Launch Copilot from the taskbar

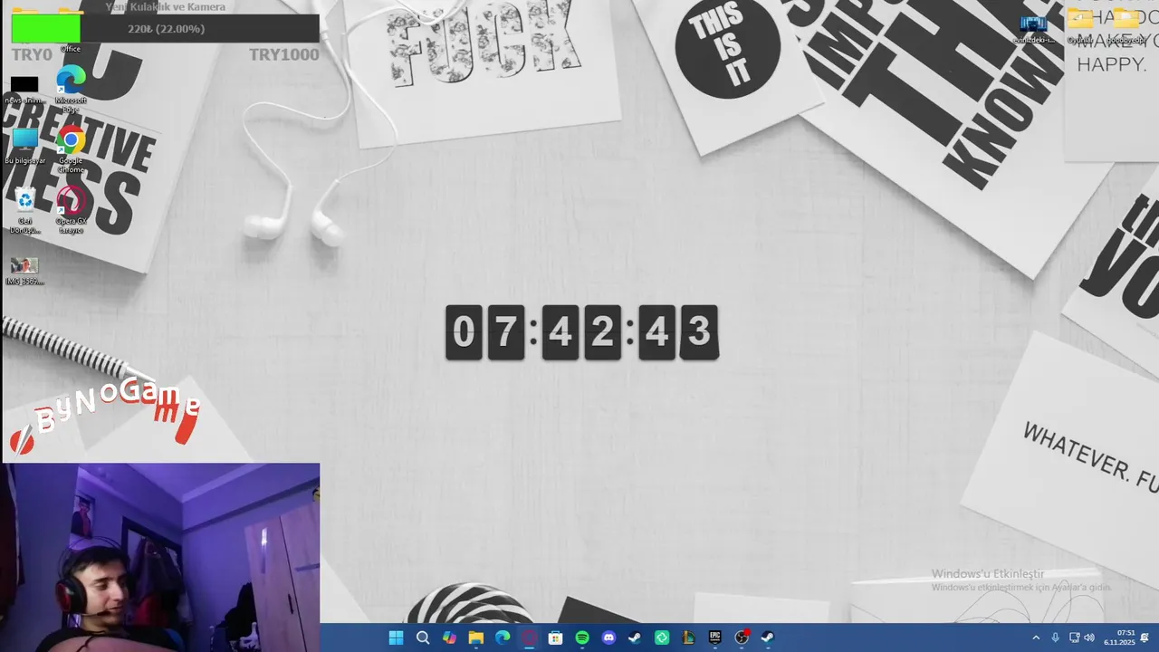(x=449, y=638)
